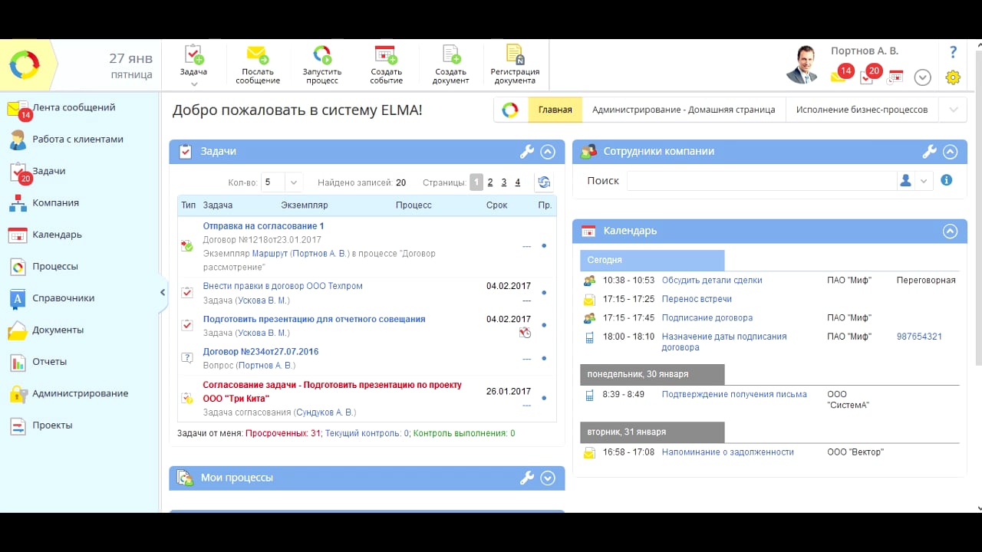Open Договор №234от27.07.2016 task
The width and height of the screenshot is (982, 552).
(260, 352)
